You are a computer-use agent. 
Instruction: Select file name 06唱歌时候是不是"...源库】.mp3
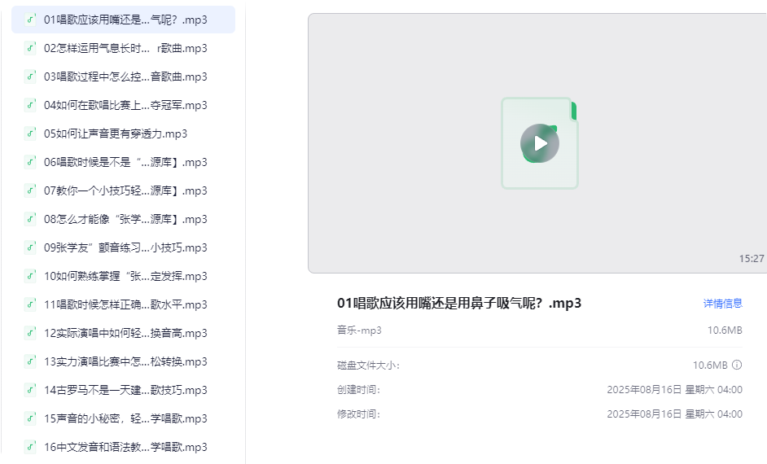pyautogui.click(x=125, y=162)
